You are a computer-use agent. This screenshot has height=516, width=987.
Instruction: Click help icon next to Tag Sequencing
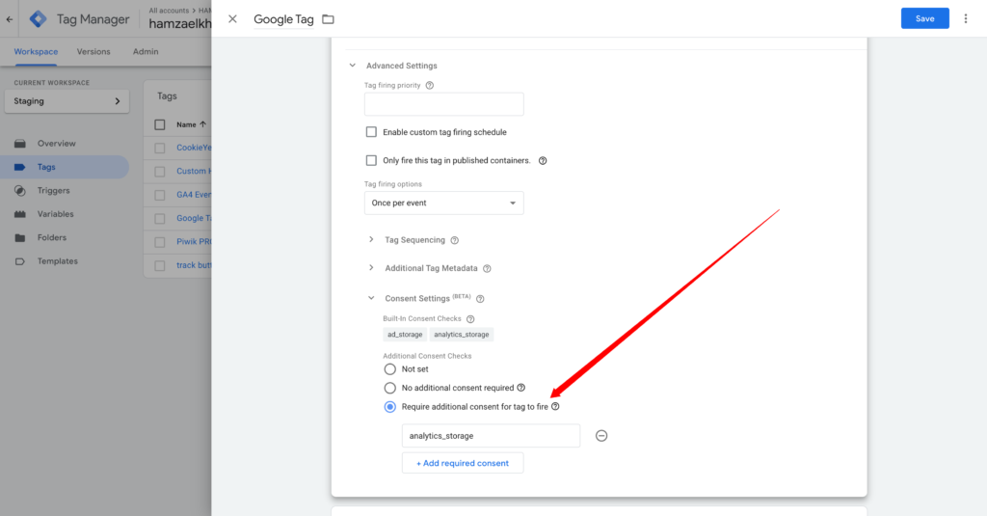tap(454, 240)
